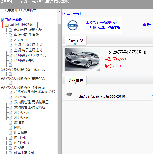153x154 pixels.
Task: Click page icon next to 接地分配
Action: (x=11, y=97)
